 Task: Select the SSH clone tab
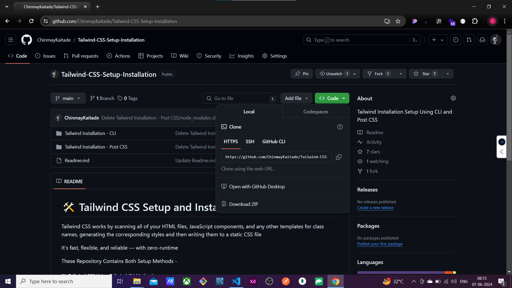(250, 142)
